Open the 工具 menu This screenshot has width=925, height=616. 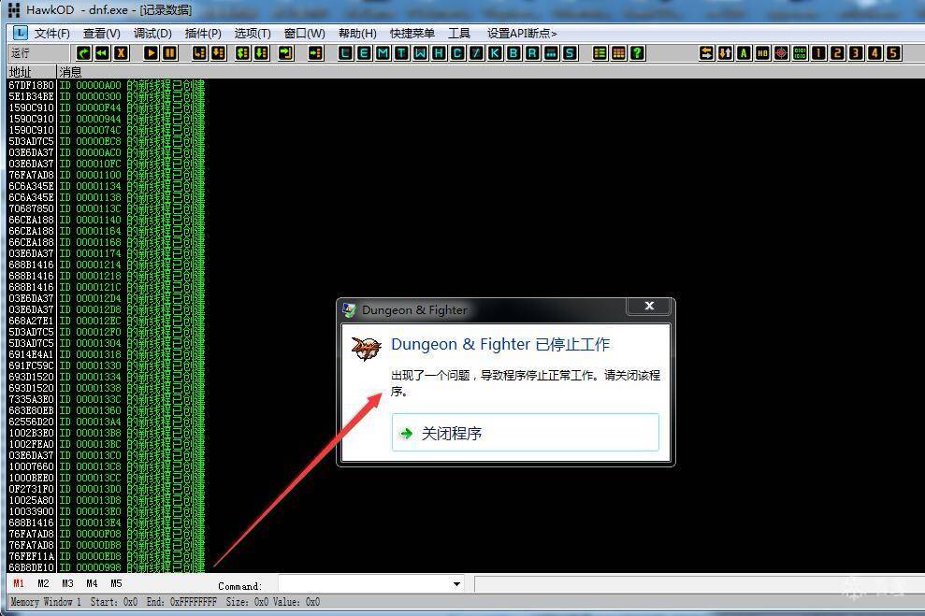[x=459, y=34]
